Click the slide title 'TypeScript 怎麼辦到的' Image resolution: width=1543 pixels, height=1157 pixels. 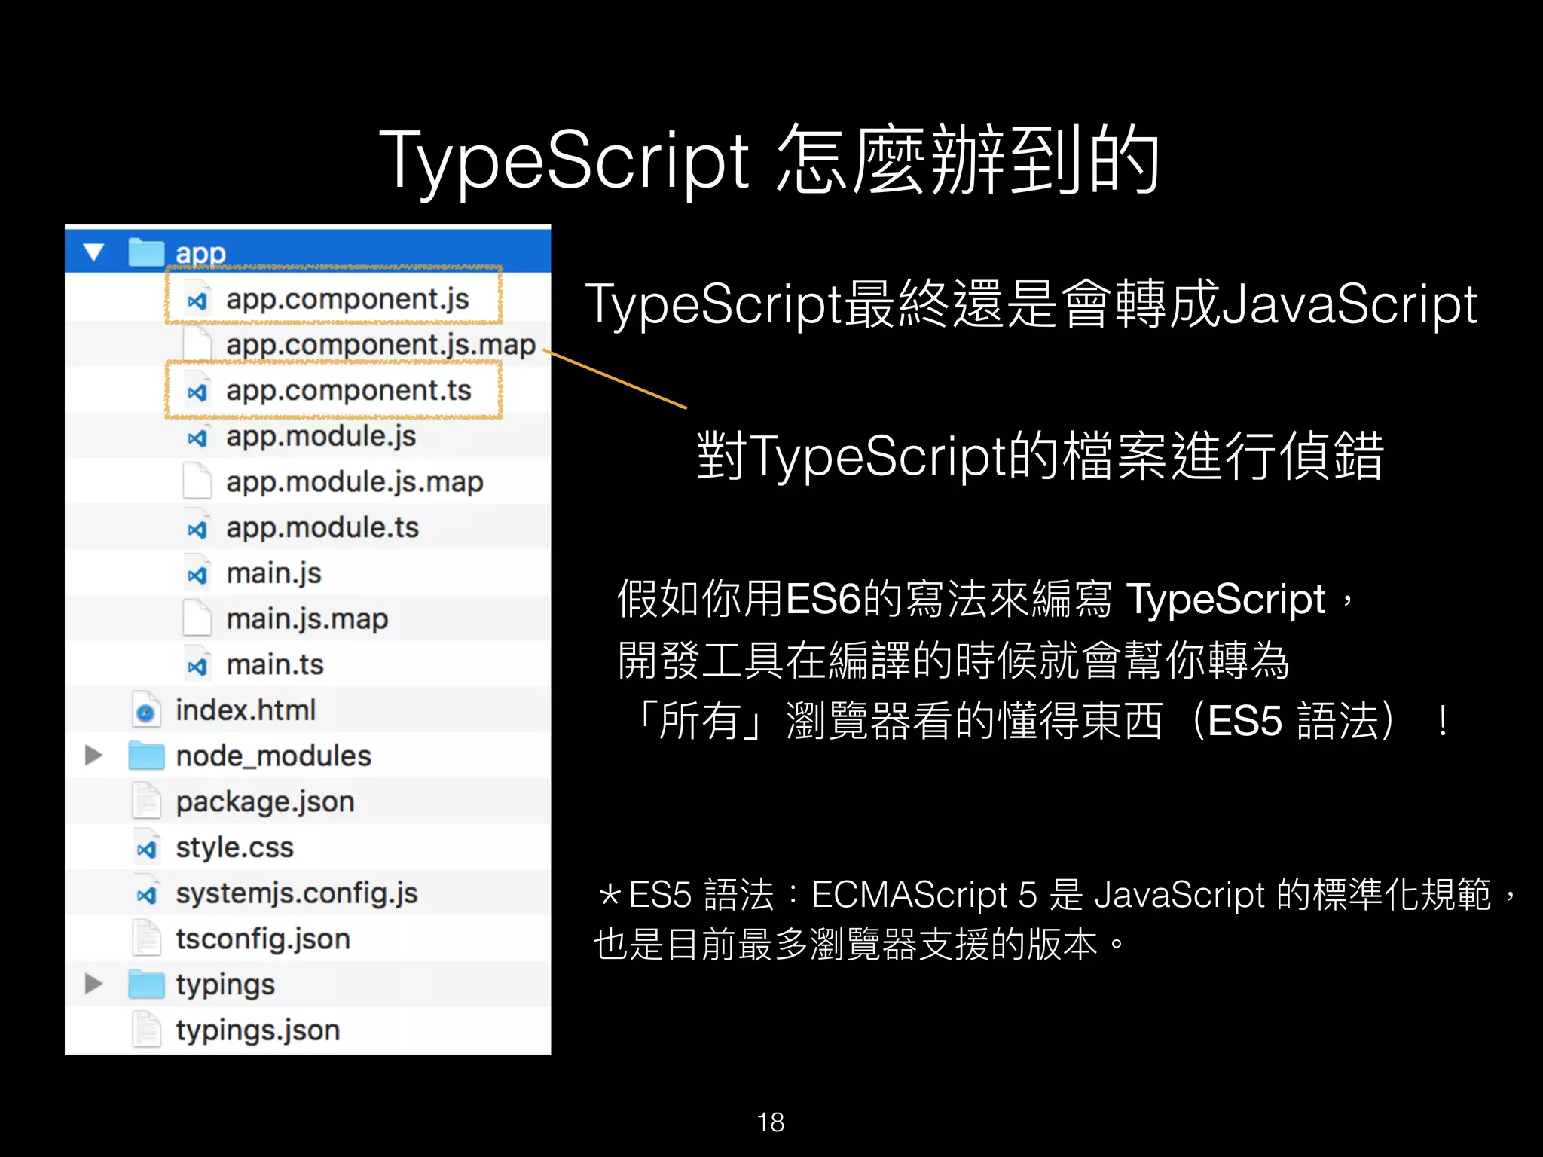[x=770, y=160]
